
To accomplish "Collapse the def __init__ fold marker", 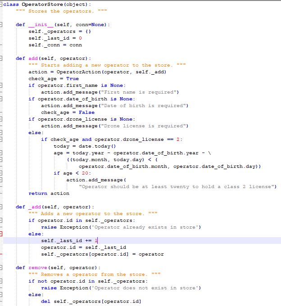I will coord(1,25).
